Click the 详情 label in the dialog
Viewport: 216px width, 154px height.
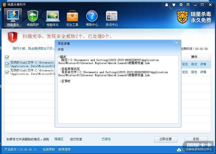click(61, 49)
